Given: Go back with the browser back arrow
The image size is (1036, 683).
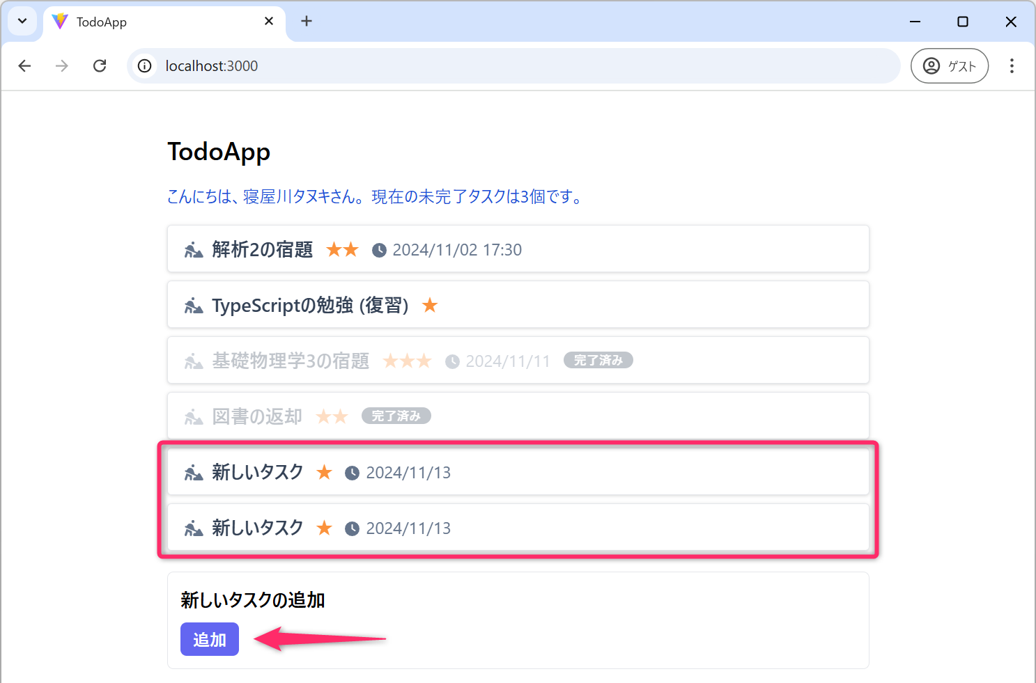Looking at the screenshot, I should [25, 66].
